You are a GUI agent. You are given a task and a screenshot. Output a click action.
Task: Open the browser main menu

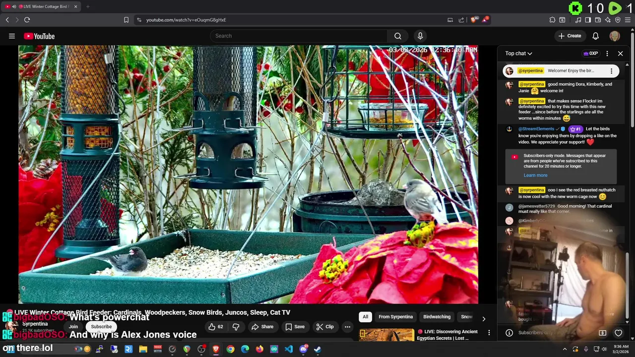[x=628, y=20]
